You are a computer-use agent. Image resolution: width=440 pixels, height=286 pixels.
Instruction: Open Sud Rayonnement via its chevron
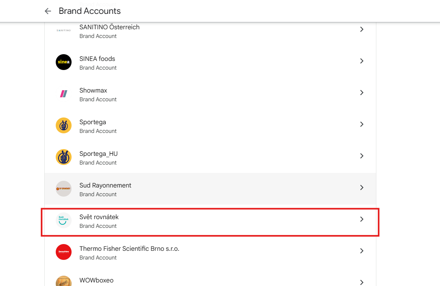tap(362, 188)
